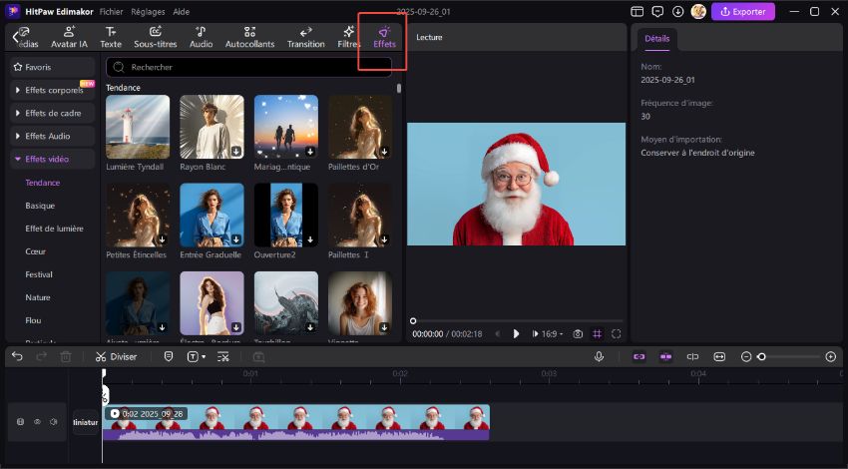Click the Rechercher search field
The image size is (848, 469).
[248, 67]
